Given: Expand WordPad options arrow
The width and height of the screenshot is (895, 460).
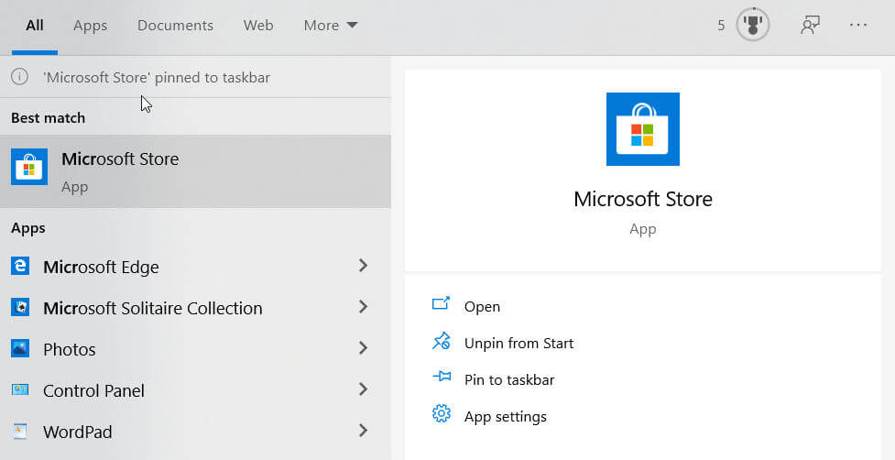Looking at the screenshot, I should coord(363,431).
